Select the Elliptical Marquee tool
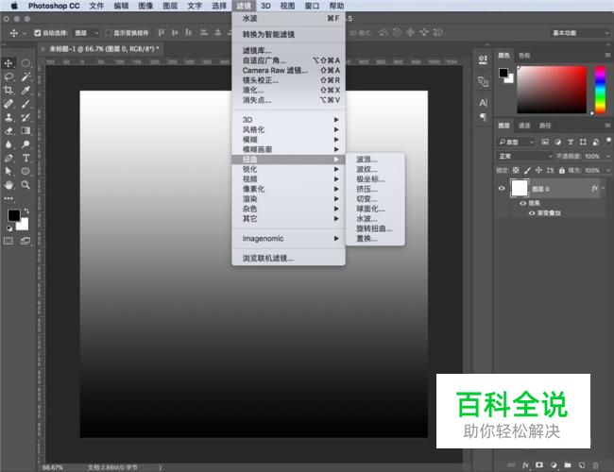614x472 pixels. [x=26, y=63]
